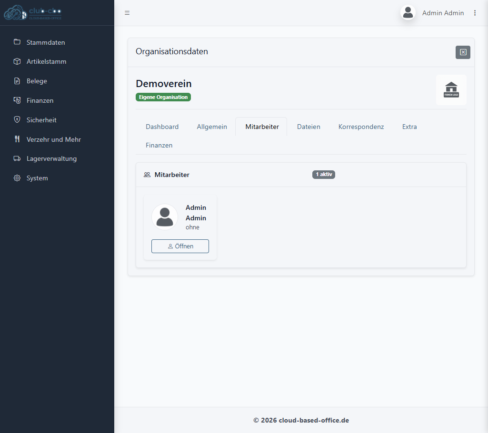The image size is (488, 433).
Task: Click the Organisationsdaten title
Action: click(x=172, y=51)
